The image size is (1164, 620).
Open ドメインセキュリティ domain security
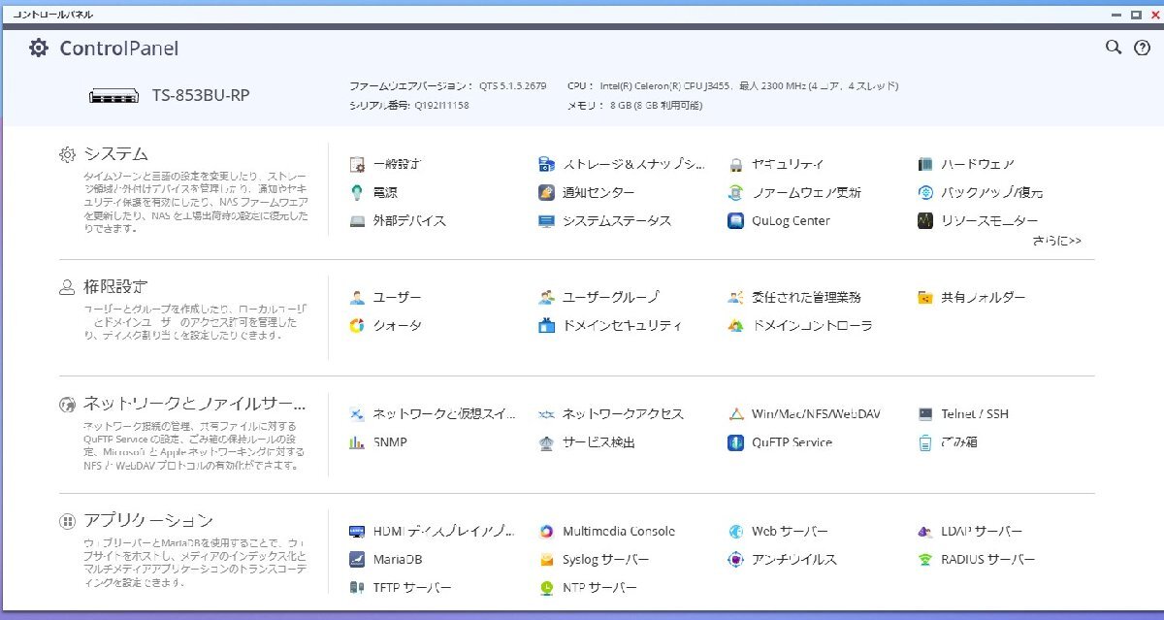[x=611, y=325]
